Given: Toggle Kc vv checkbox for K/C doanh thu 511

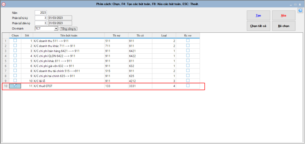Looking at the screenshot, I should (188, 41).
